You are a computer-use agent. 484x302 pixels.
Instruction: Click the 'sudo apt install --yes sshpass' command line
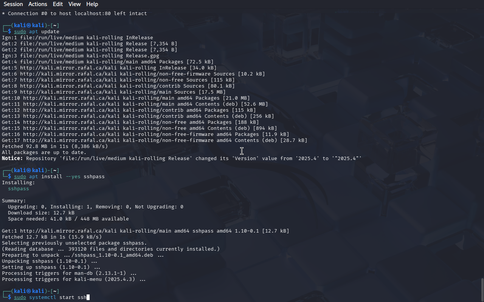(59, 177)
